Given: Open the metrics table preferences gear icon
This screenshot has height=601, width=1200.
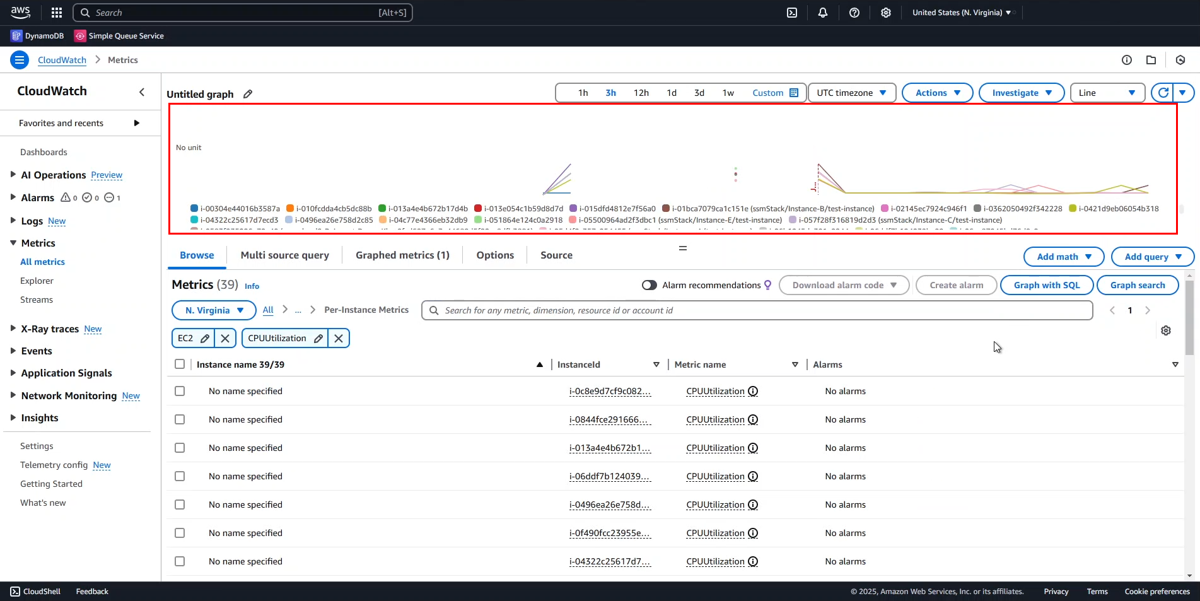Looking at the screenshot, I should pos(1166,330).
